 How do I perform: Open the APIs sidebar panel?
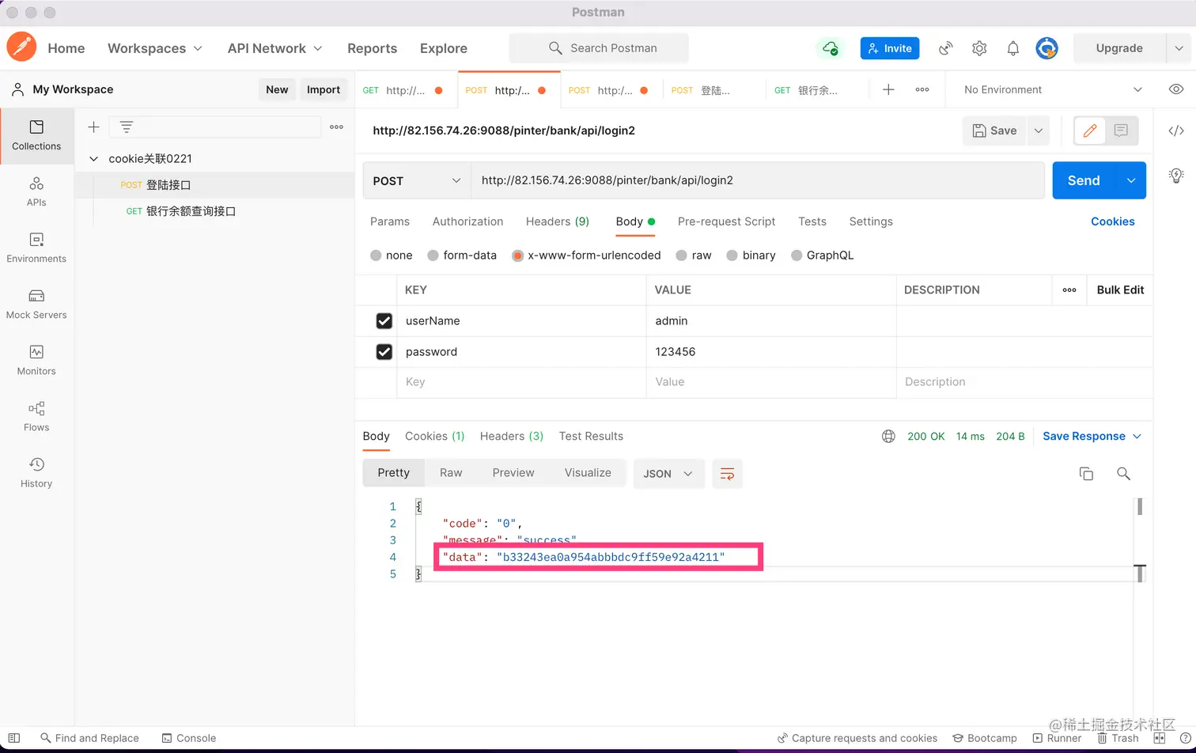(x=36, y=191)
